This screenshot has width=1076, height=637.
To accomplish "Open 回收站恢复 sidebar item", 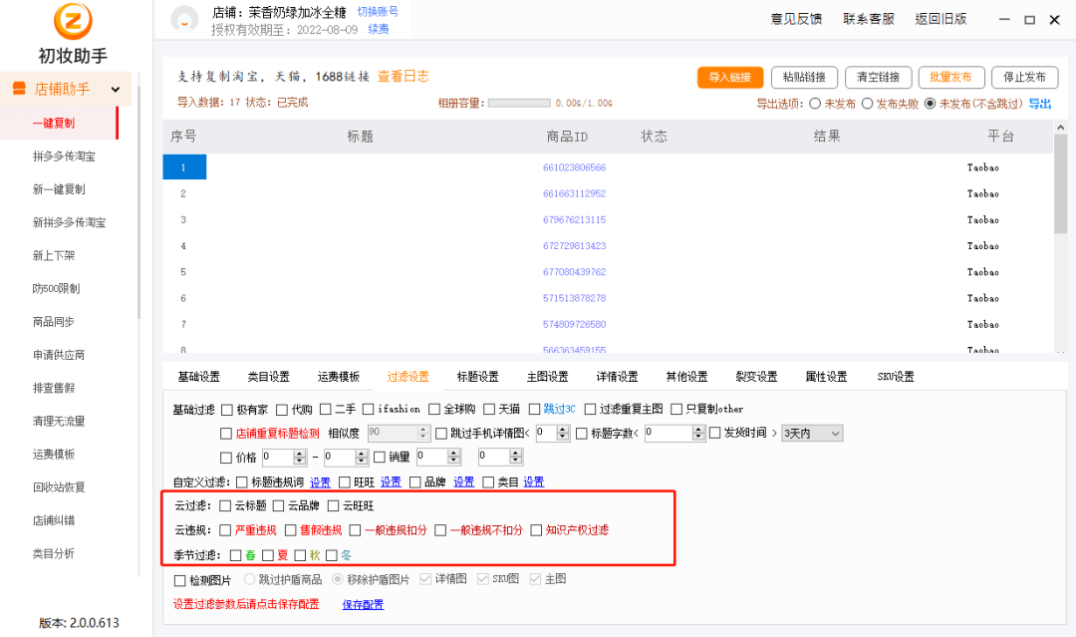I will pos(59,486).
